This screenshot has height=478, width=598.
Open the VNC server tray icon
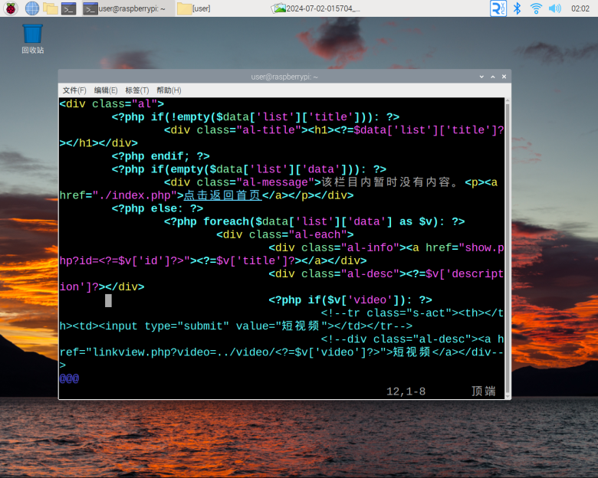pyautogui.click(x=498, y=8)
